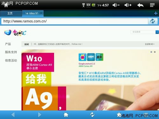Viewport: 159px width, 119px height.
Task: Tap the home icon in status bar
Action: [6, 5]
